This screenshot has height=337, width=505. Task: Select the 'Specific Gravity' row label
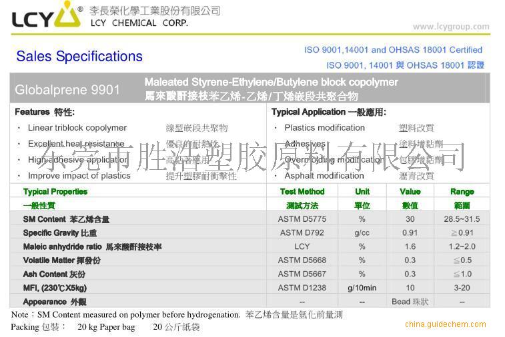tap(60, 233)
